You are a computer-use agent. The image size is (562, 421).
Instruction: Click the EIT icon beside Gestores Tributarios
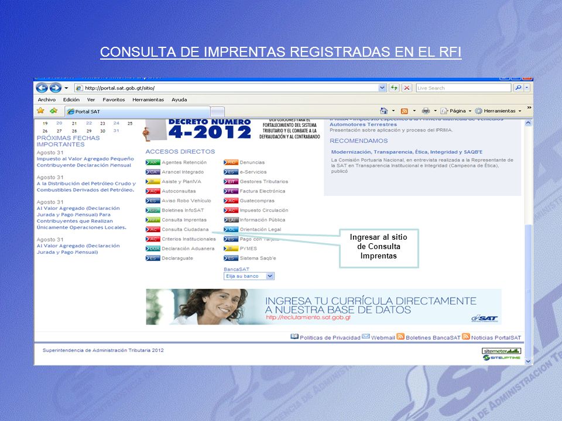click(x=231, y=181)
